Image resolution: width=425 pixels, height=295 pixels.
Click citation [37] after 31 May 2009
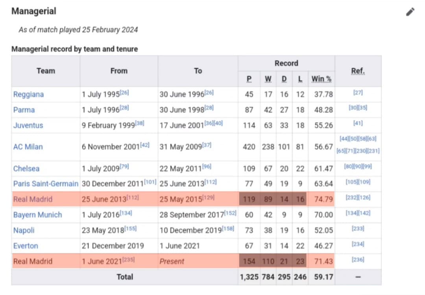[x=207, y=145]
